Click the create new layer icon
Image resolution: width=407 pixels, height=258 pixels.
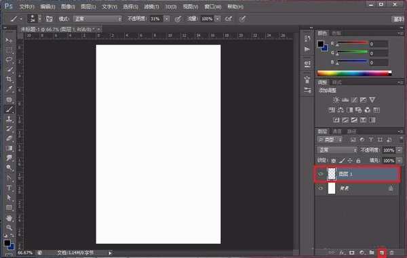(x=381, y=253)
